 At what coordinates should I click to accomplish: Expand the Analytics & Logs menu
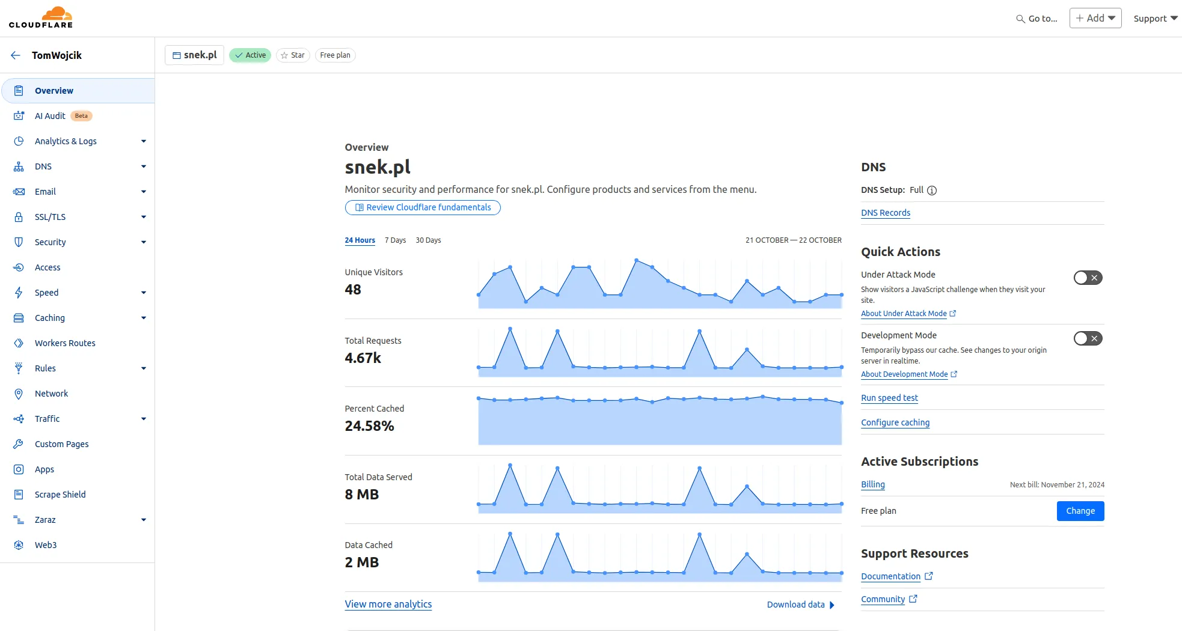143,141
